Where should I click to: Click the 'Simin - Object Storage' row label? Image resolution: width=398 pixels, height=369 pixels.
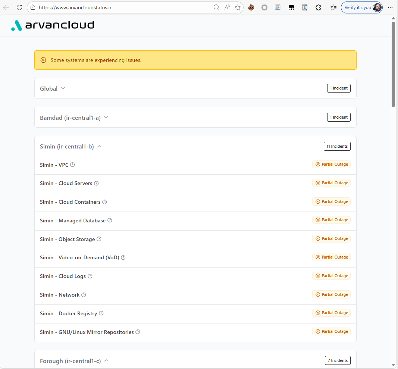67,239
